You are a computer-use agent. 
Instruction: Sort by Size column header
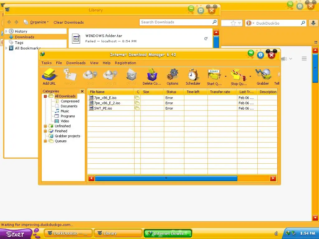152,92
